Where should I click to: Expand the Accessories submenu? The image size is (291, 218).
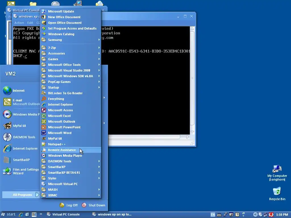coord(71,53)
